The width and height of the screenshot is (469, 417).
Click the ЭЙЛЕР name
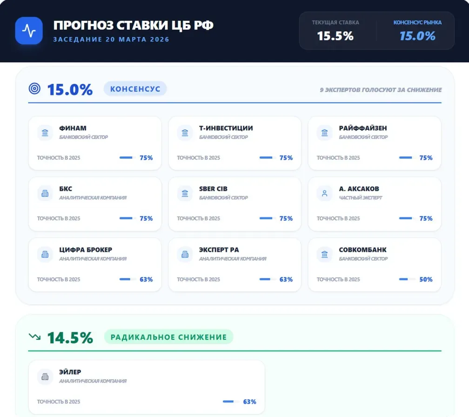[70, 372]
